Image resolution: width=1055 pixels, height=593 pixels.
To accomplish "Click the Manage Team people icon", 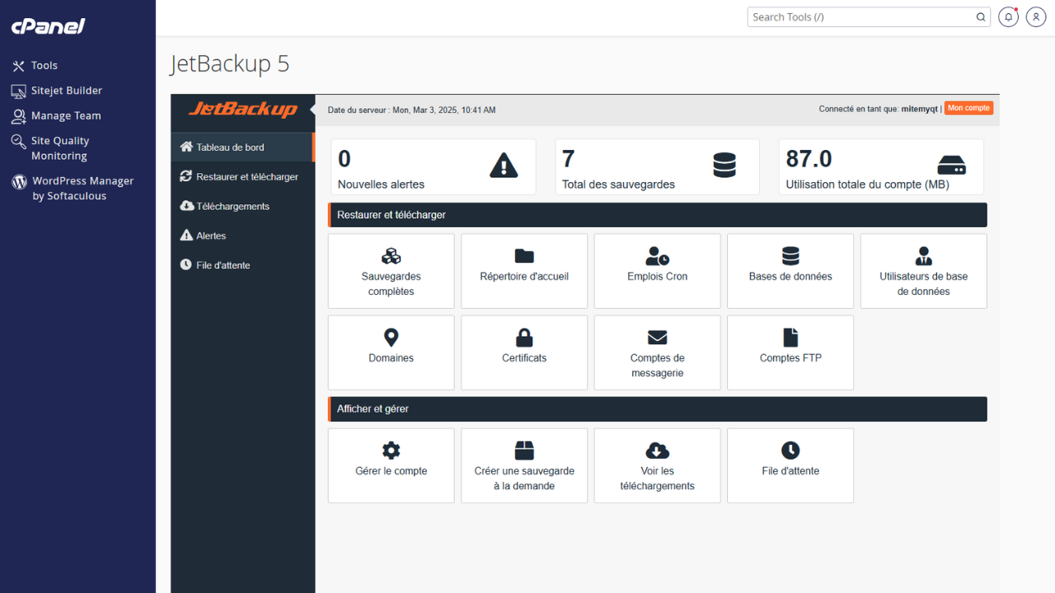I will pyautogui.click(x=18, y=116).
